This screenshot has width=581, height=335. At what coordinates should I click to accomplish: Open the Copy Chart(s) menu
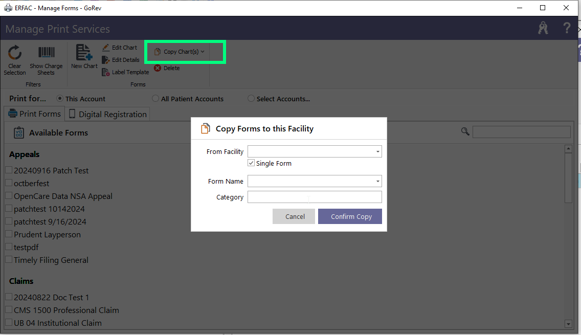[180, 52]
